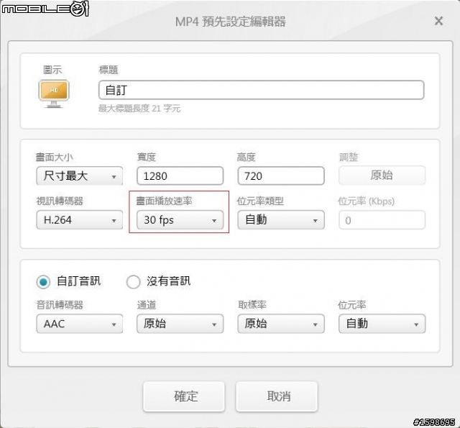The image size is (460, 428).
Task: Click the 最大標題長度 21 字元 hint text
Action: 139,109
